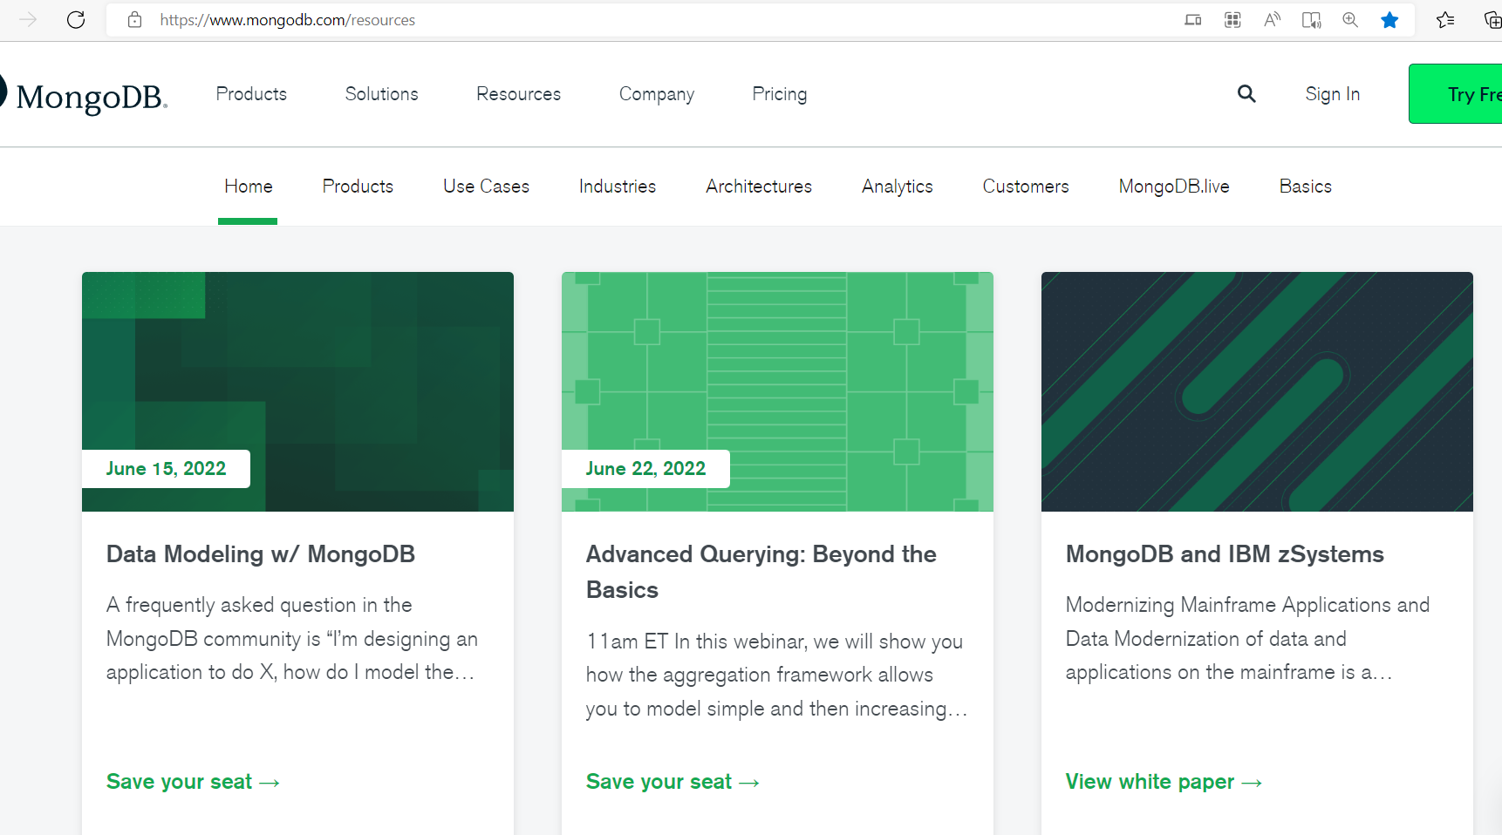Open the immersive reader icon
Screen dimensions: 1502x835
pyautogui.click(x=1311, y=19)
